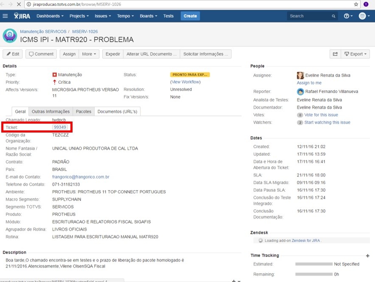Click the Remaining time progress bar
Viewport: 375px width, 282px height.
(x=314, y=274)
